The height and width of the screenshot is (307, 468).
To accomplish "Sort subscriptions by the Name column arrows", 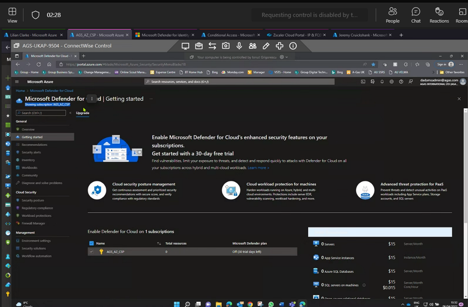I will [159, 243].
